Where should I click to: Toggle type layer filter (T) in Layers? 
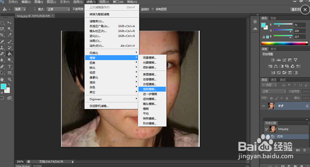pos(295,85)
